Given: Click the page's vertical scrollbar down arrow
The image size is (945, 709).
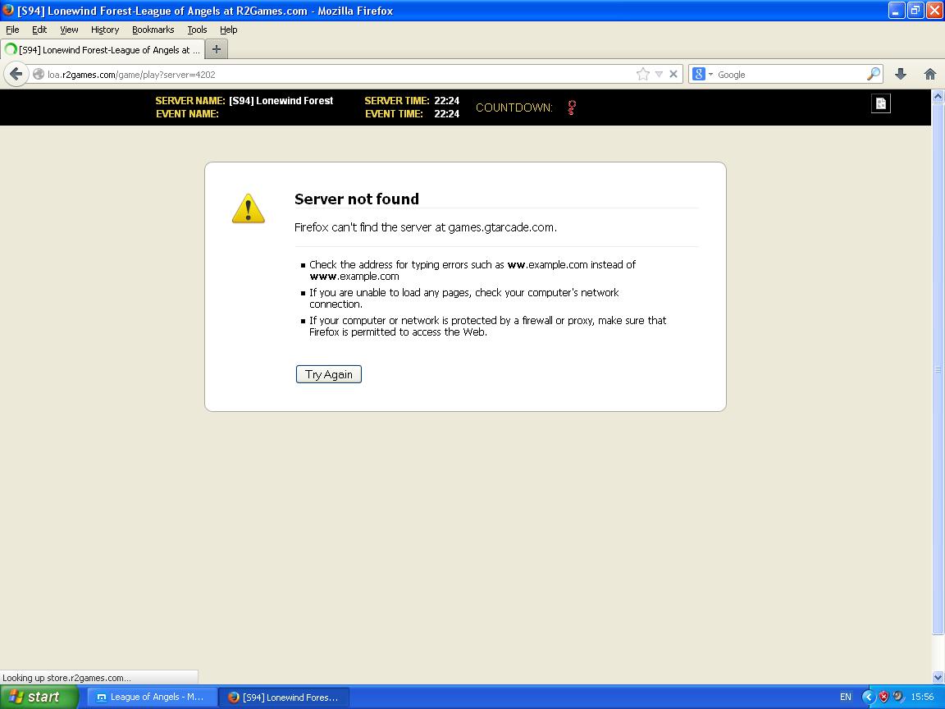Looking at the screenshot, I should coord(938,677).
